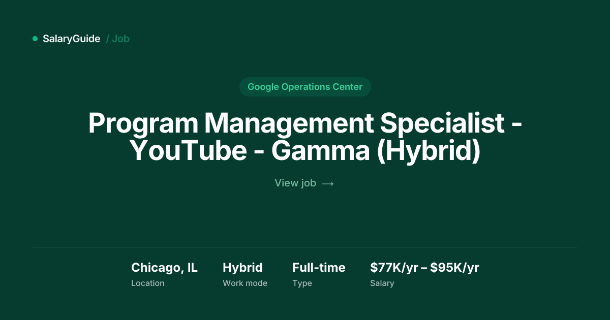The height and width of the screenshot is (320, 610).
Task: Click the Location label
Action: 148,283
